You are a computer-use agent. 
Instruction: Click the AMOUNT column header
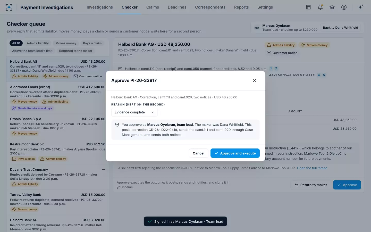(295, 111)
